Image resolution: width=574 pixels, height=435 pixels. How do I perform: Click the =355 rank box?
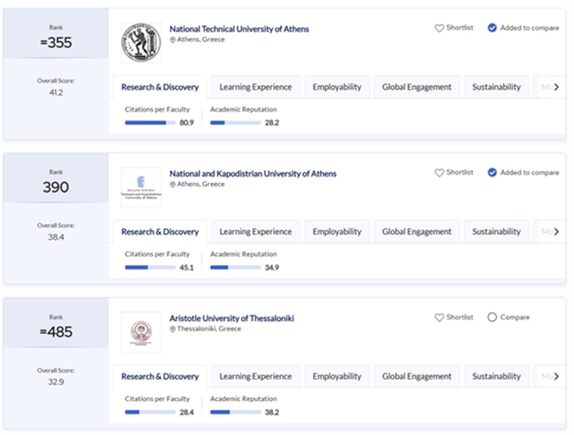point(56,42)
